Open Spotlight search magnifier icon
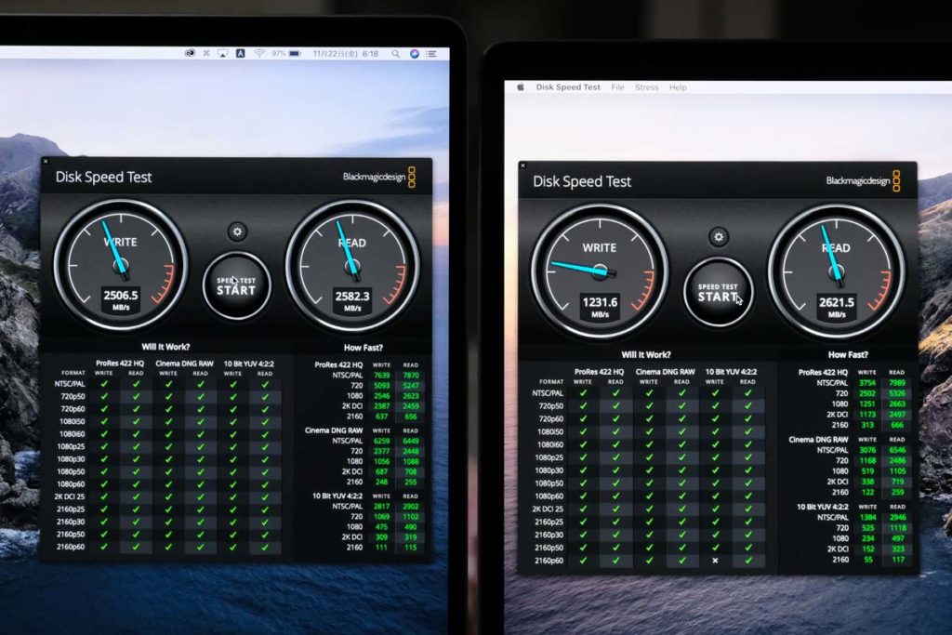This screenshot has height=635, width=952. pos(396,54)
